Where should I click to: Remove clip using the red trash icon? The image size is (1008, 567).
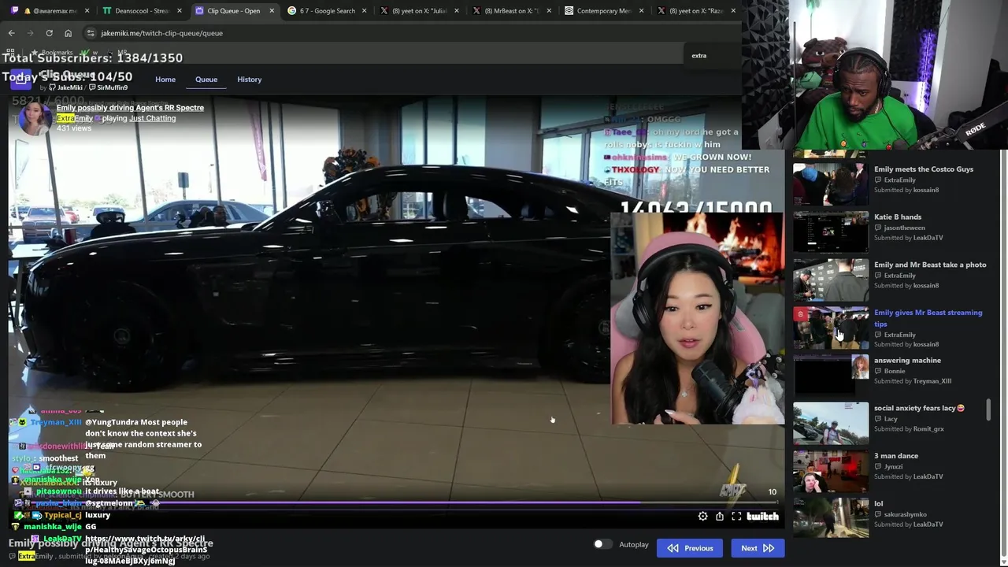(800, 314)
